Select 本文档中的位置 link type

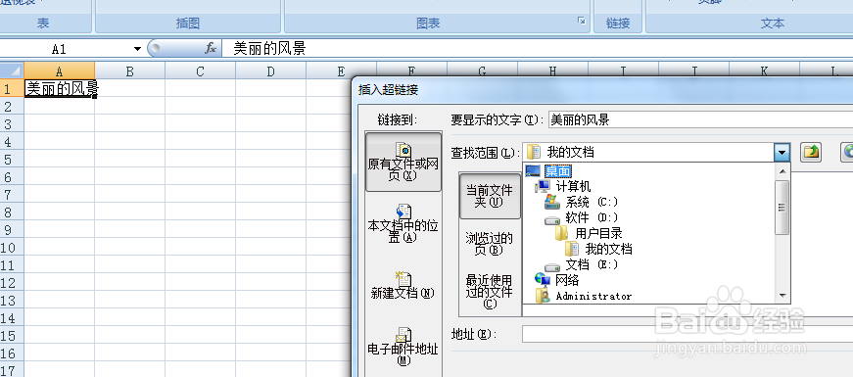[x=403, y=224]
